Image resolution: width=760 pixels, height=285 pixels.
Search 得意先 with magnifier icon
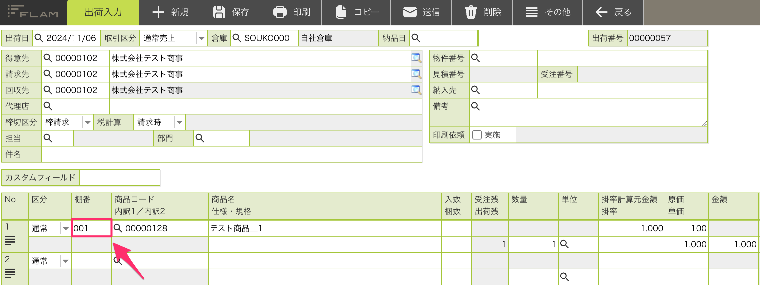pyautogui.click(x=48, y=58)
